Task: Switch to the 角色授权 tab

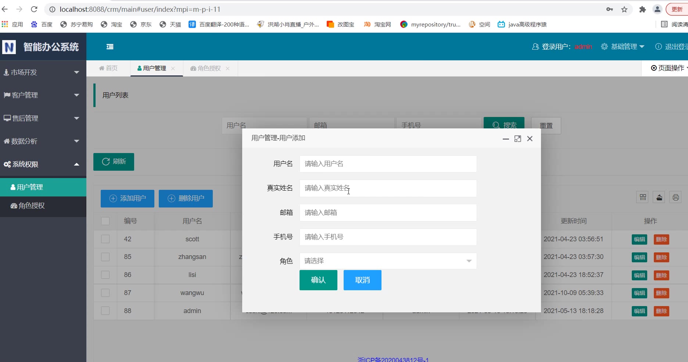Action: coord(209,68)
